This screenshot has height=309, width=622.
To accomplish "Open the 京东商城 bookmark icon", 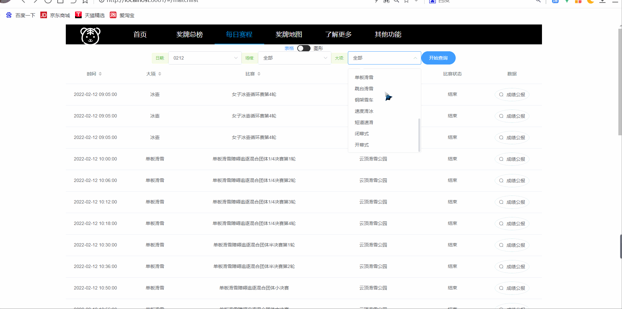I will pos(43,15).
